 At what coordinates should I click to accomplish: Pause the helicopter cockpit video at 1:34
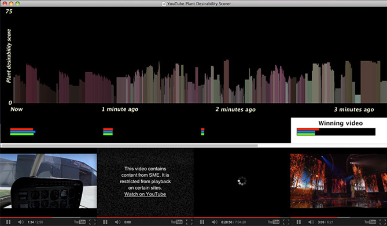(8, 222)
